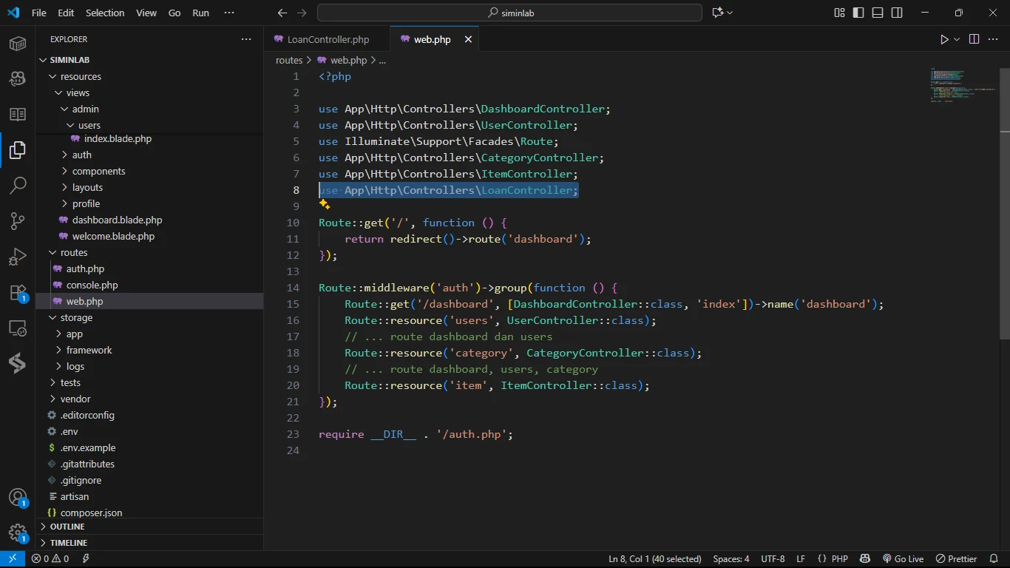Screen dimensions: 1010x568
Task: Toggle the Panel layout button
Action: click(x=878, y=13)
